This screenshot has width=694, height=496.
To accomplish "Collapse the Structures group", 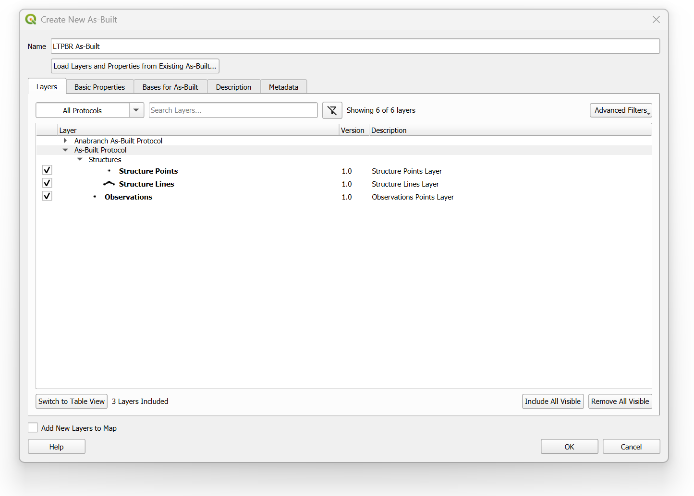I will 80,159.
